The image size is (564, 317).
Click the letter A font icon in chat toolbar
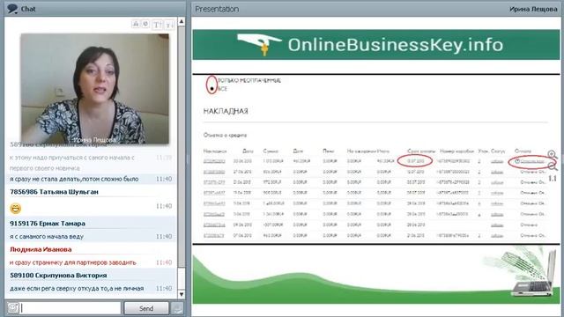(136, 24)
